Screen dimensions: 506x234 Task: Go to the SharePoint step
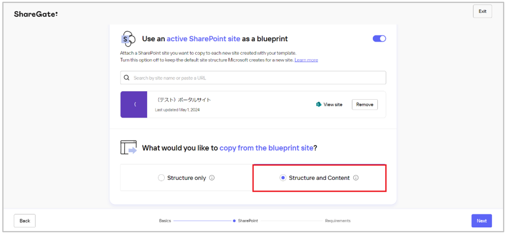tap(248, 221)
